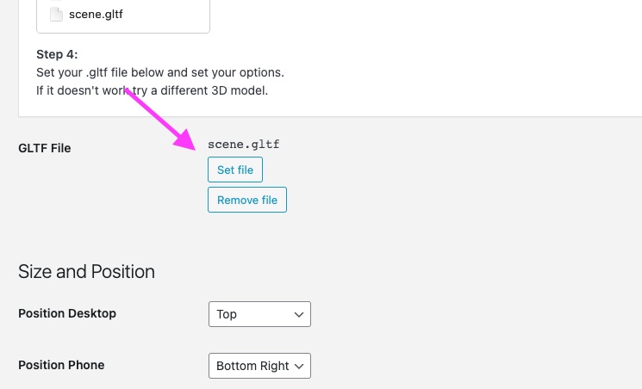This screenshot has width=642, height=389.
Task: Click the chevron on the Top dropdown
Action: (x=299, y=314)
